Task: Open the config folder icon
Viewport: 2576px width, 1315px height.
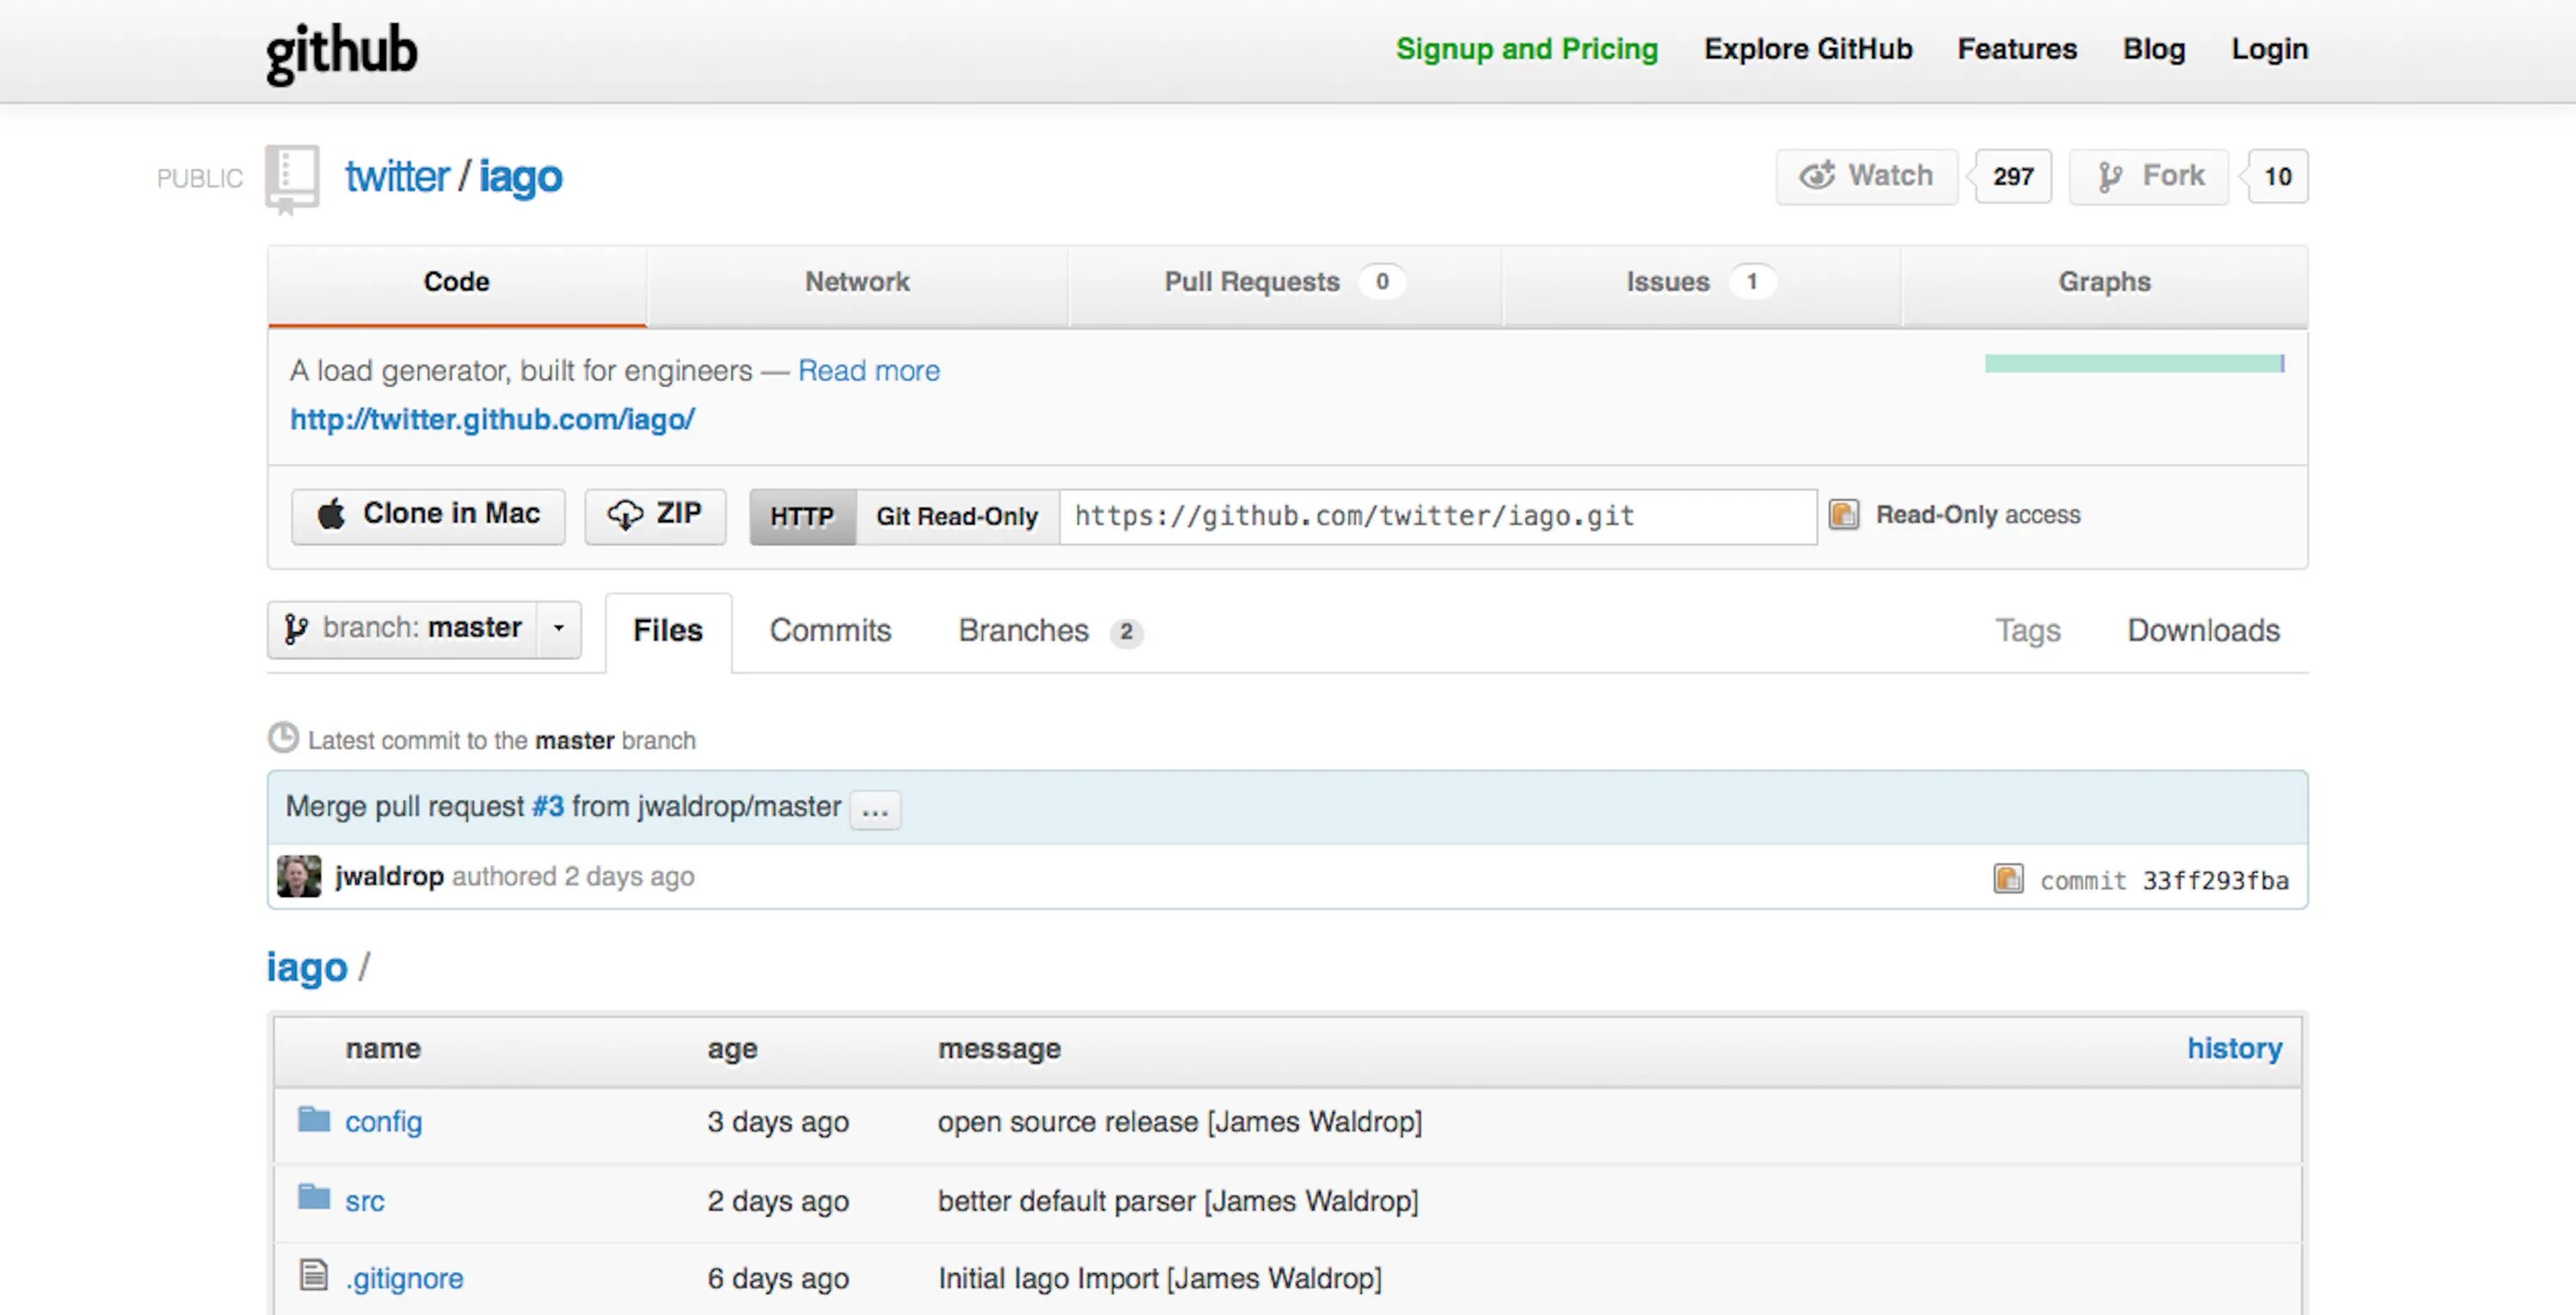Action: pyautogui.click(x=314, y=1120)
